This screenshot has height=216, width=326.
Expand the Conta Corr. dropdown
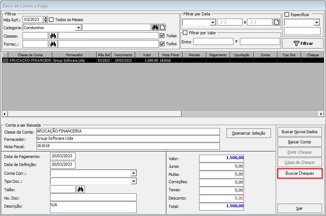tap(133, 173)
